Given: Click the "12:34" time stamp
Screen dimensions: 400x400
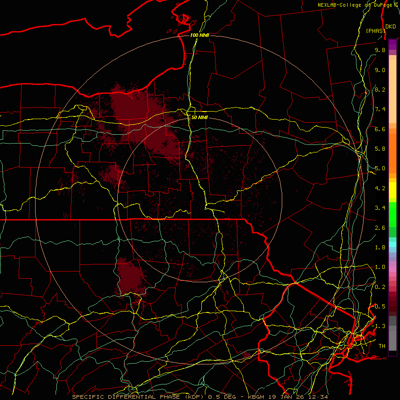Looking at the screenshot, I should point(318,397).
